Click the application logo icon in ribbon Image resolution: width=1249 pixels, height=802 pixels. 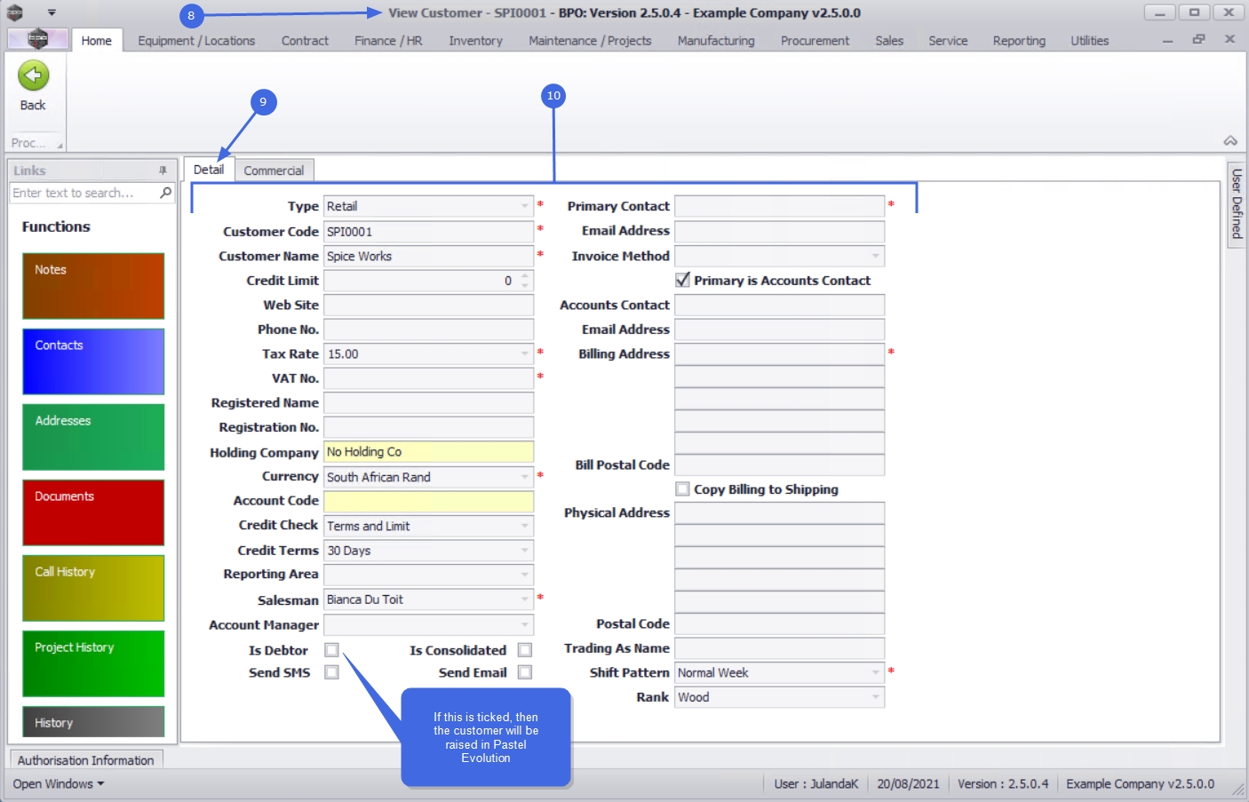[x=37, y=39]
